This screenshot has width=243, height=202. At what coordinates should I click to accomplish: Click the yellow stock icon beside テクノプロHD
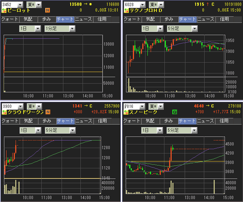[126, 10]
